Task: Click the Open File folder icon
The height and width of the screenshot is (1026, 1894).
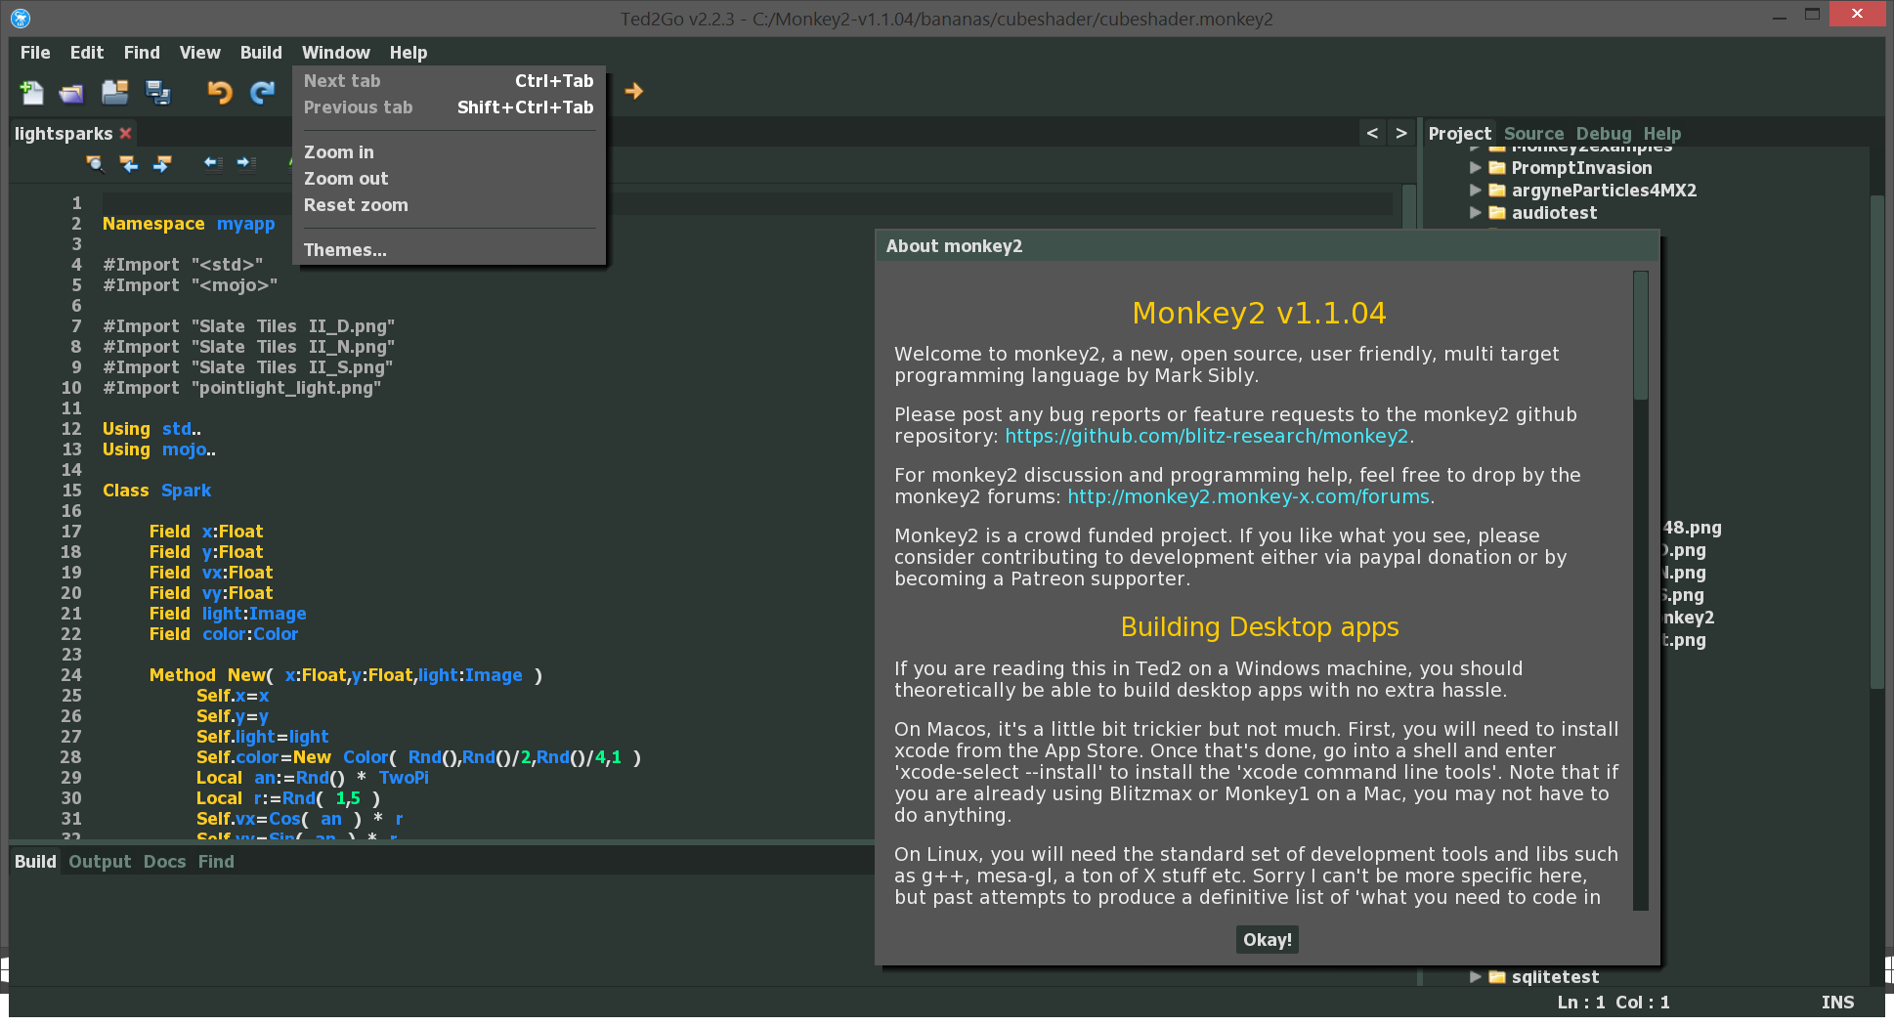Action: (x=71, y=92)
